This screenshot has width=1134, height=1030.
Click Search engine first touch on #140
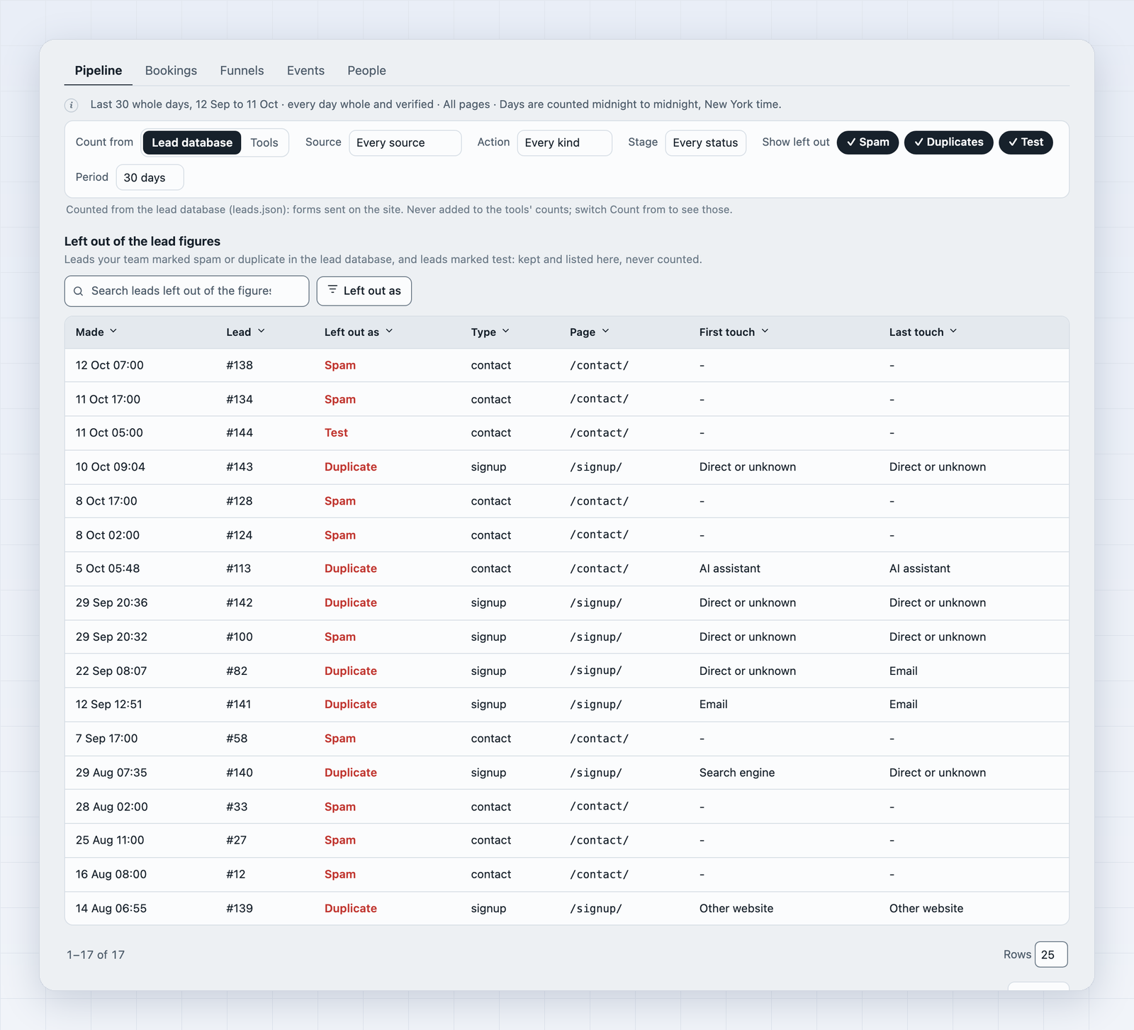tap(737, 773)
